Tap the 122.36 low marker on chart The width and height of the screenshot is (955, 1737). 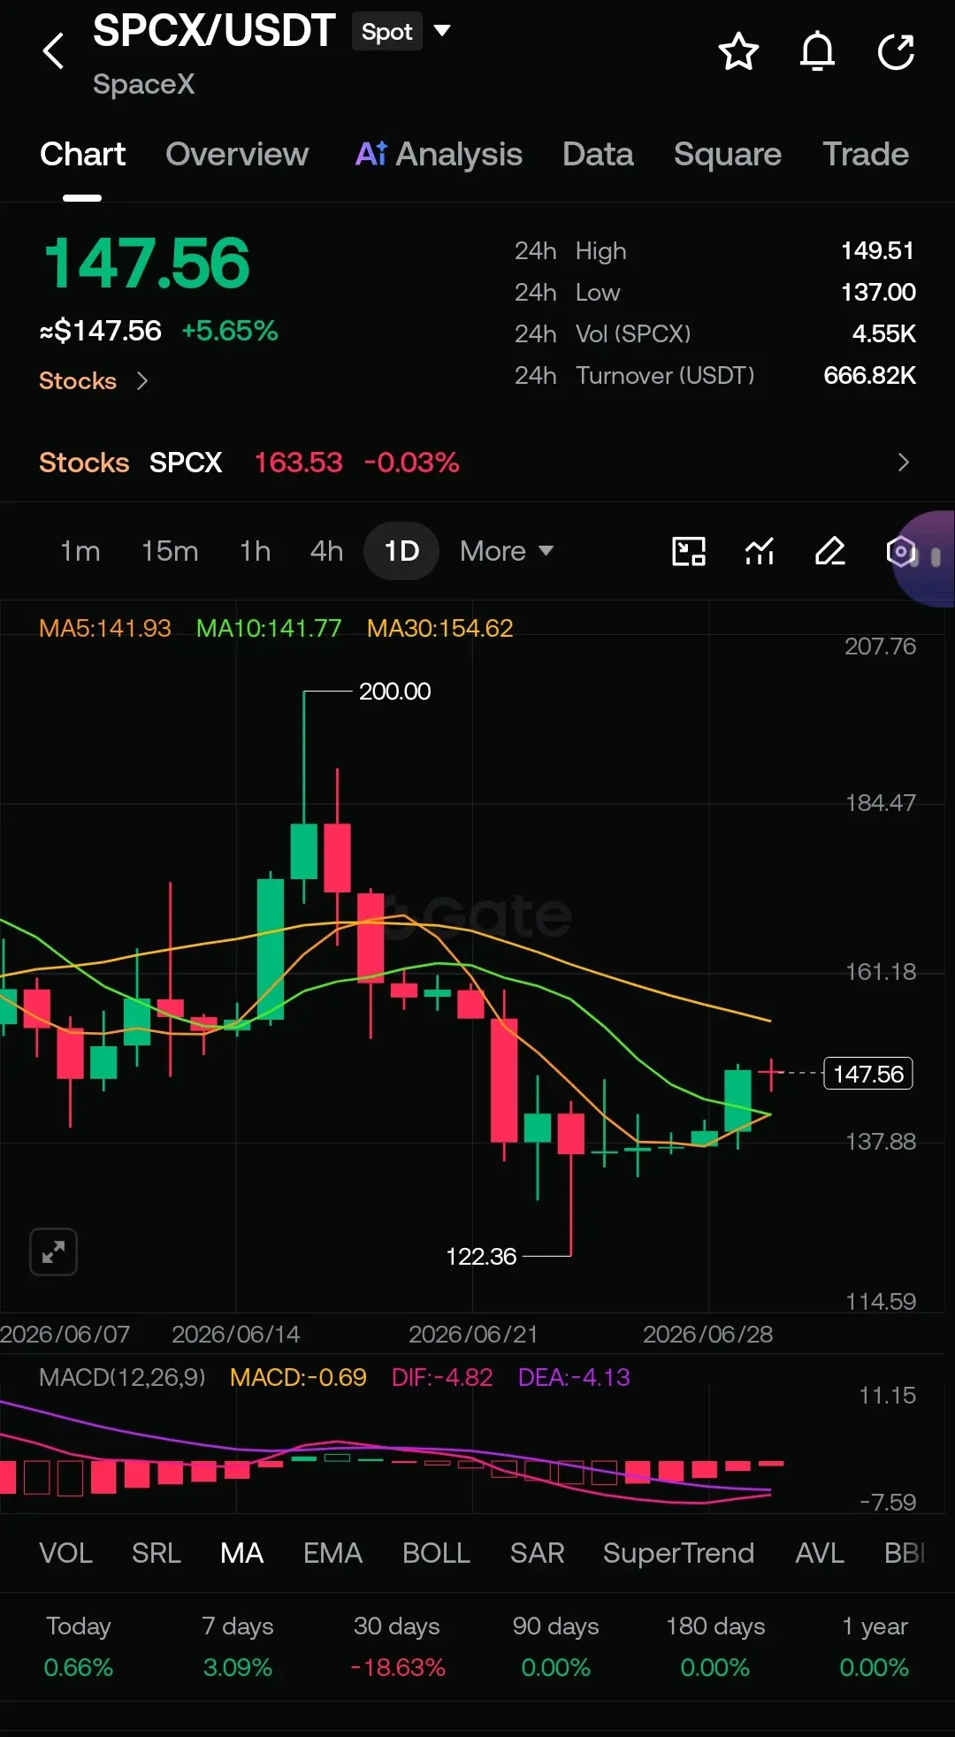click(481, 1257)
